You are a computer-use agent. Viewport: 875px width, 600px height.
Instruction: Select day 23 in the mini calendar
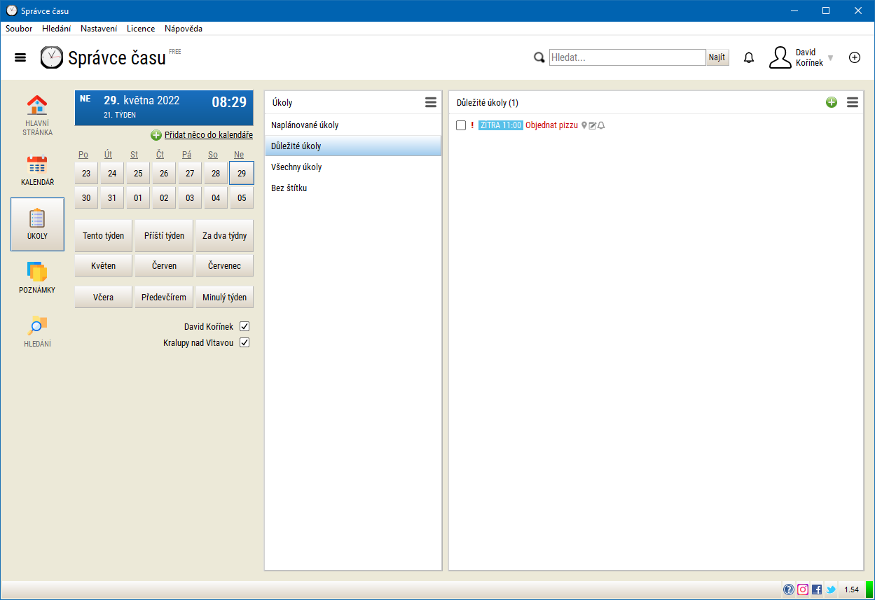point(86,173)
